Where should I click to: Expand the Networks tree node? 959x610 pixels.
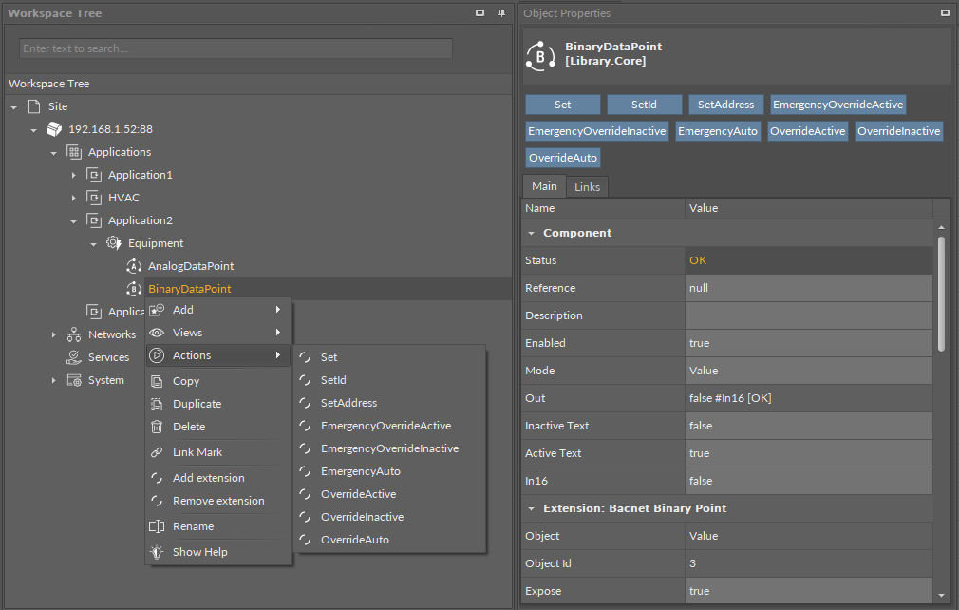[54, 334]
